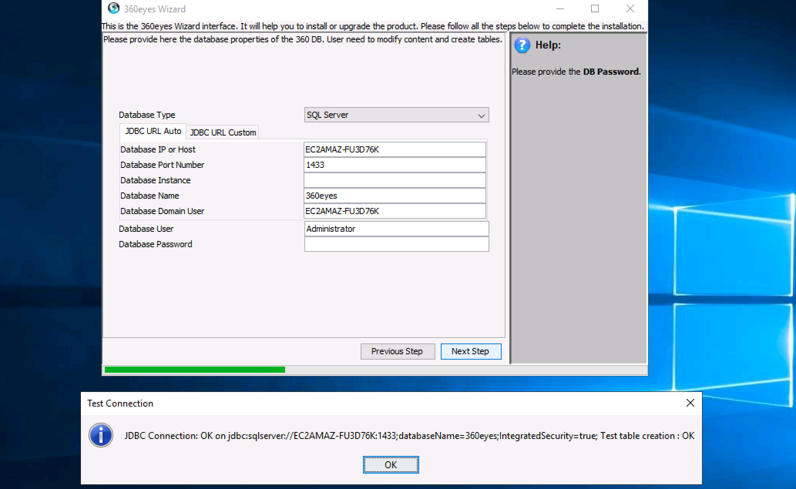Expand Database Type to choose another database
This screenshot has height=489, width=796.
click(x=396, y=115)
